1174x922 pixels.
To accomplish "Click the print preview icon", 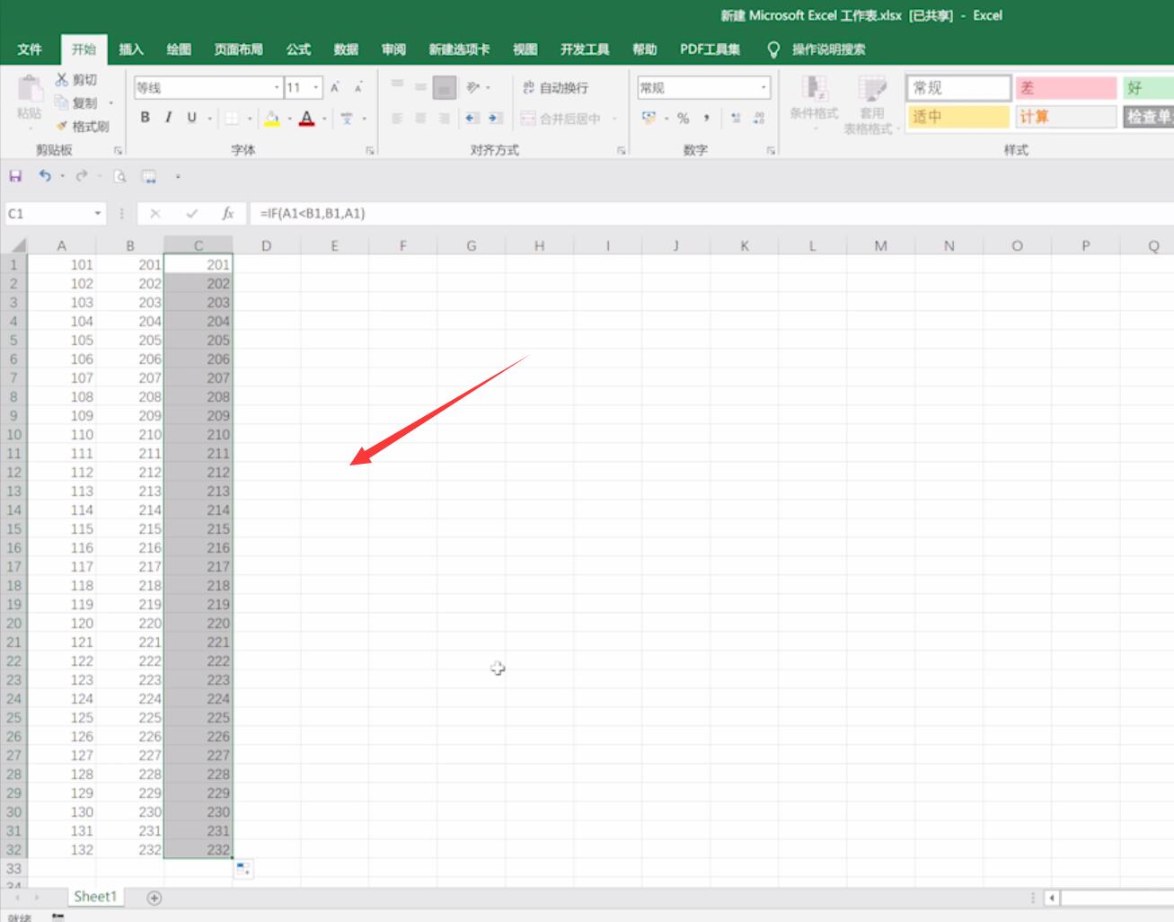I will pos(120,176).
